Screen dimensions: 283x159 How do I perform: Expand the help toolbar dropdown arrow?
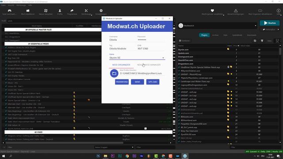pyautogui.click(x=281, y=15)
